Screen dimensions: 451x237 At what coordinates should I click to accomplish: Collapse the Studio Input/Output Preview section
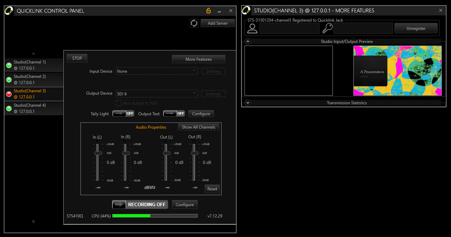pyautogui.click(x=248, y=42)
